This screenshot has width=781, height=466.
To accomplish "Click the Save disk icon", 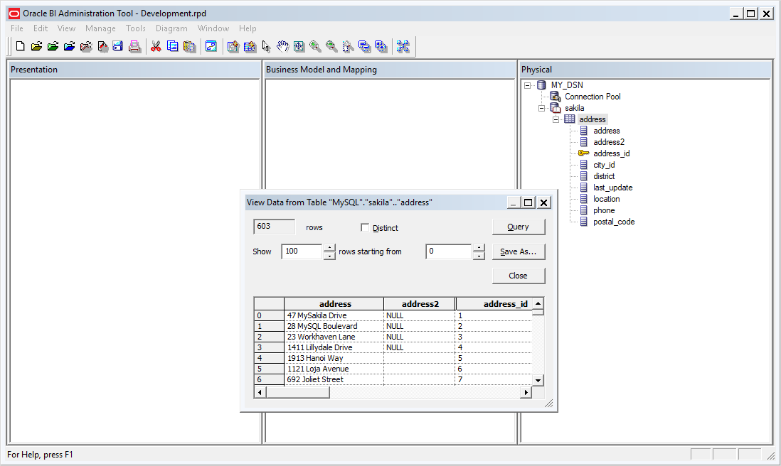I will tap(117, 46).
